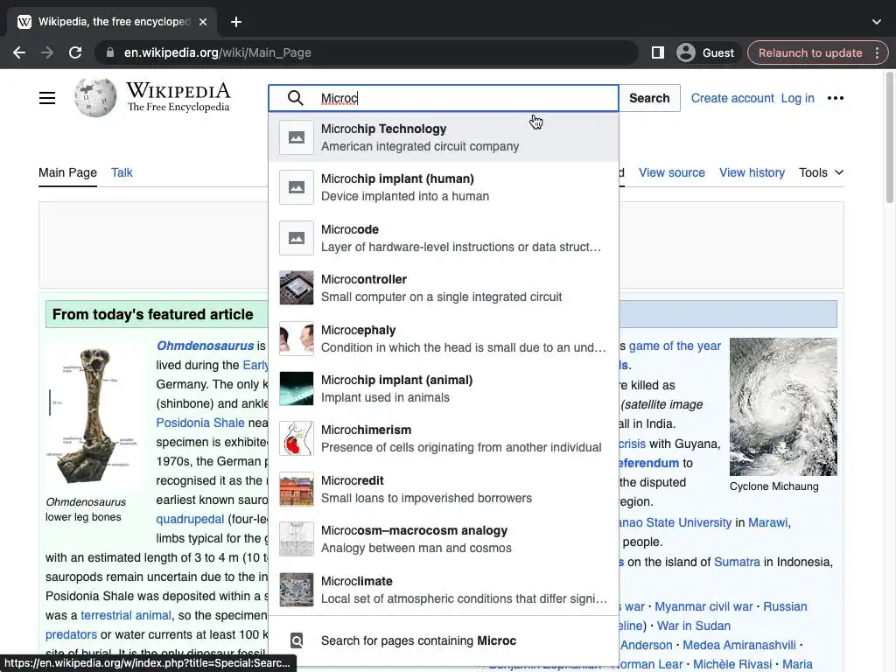The width and height of the screenshot is (896, 672).
Task: Click placeholder image beside Microcode
Action: [x=296, y=238]
